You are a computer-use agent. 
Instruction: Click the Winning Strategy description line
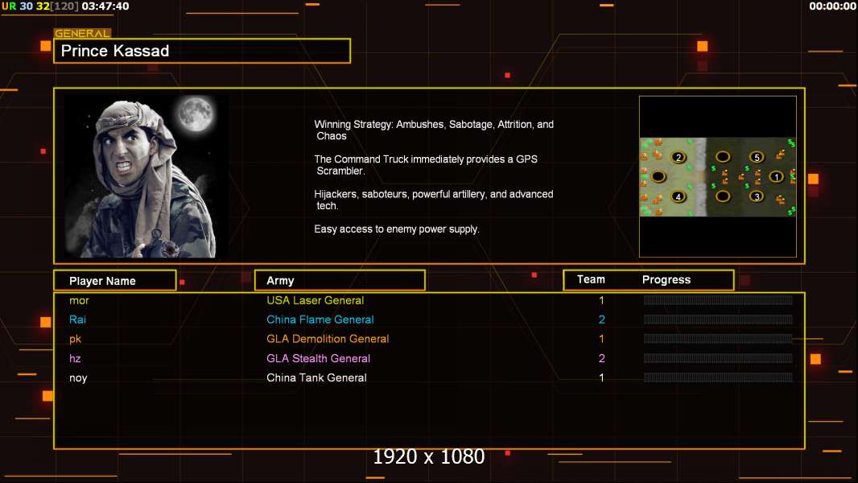(x=434, y=130)
